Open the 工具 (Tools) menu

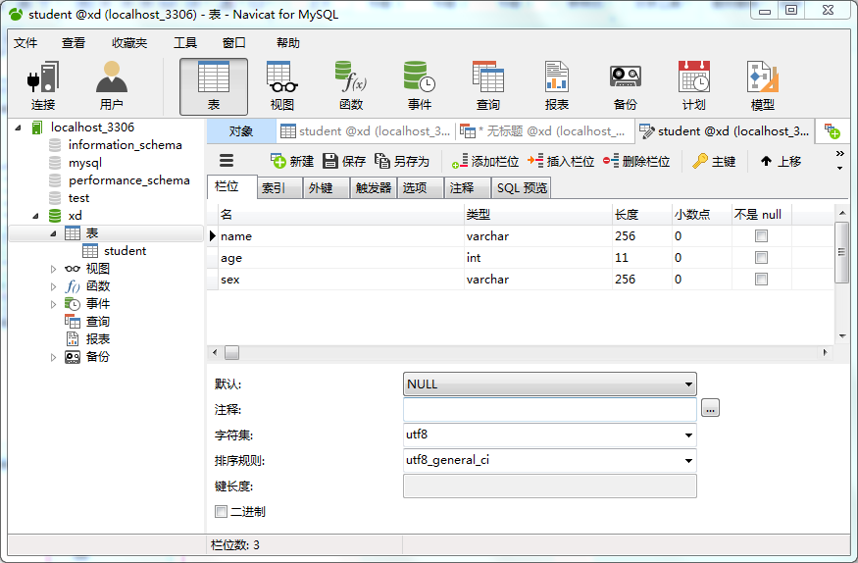tap(185, 43)
